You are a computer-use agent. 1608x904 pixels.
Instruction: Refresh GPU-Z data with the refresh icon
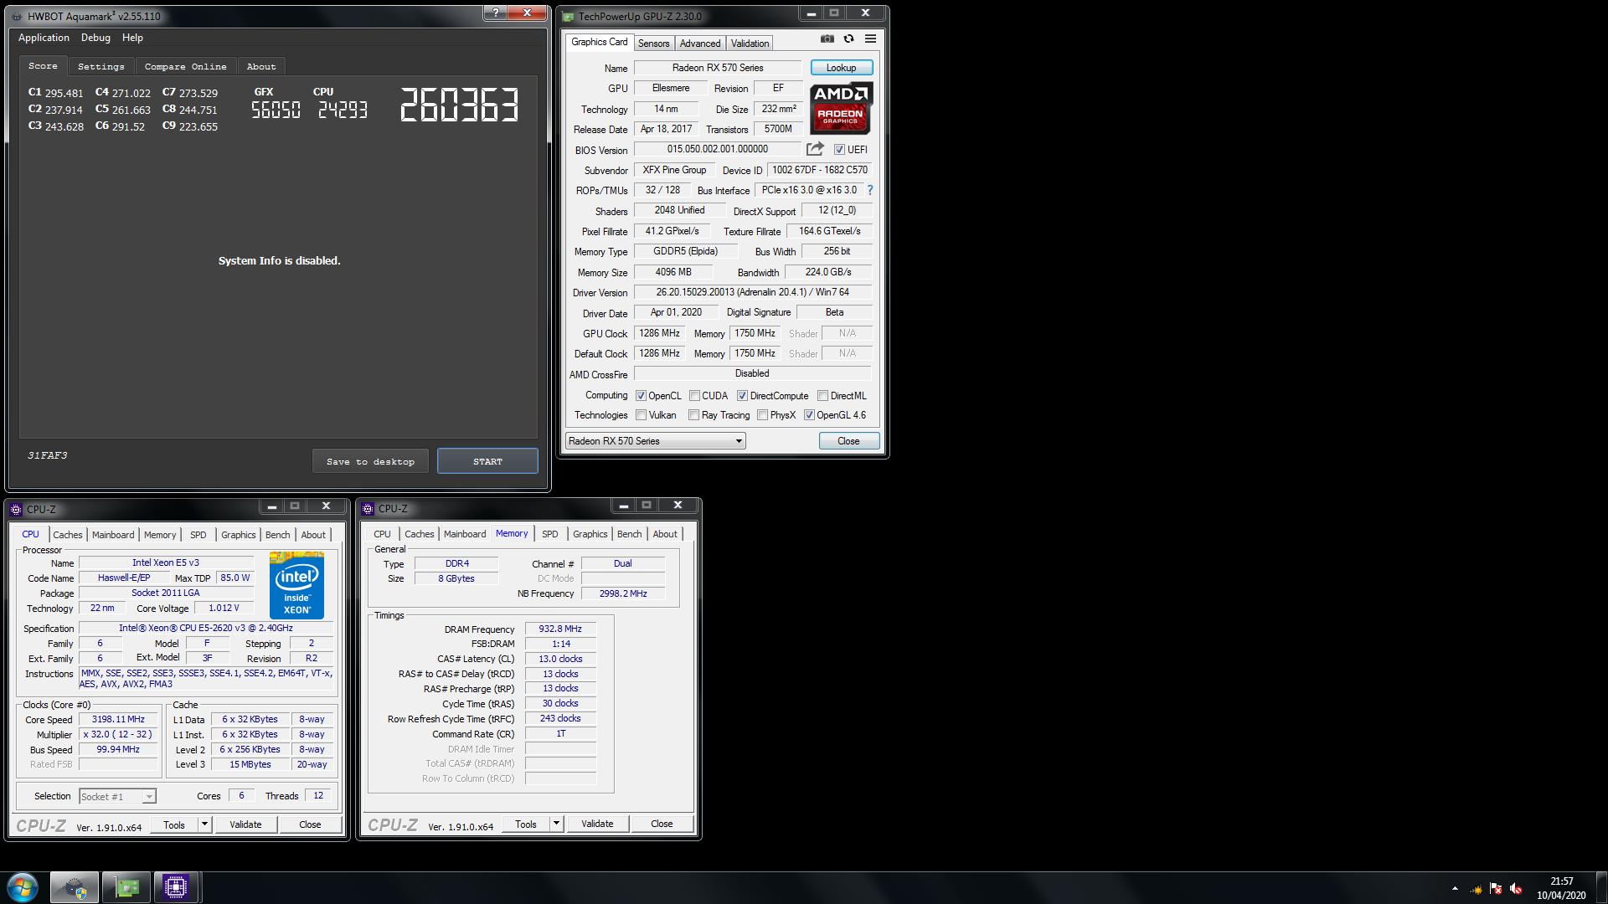point(848,39)
